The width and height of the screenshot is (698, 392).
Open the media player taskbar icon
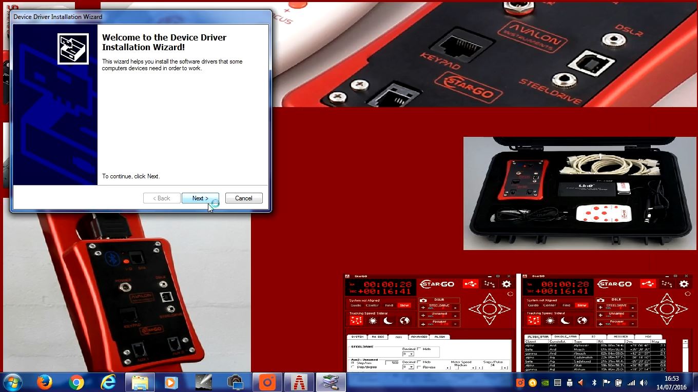click(x=171, y=382)
